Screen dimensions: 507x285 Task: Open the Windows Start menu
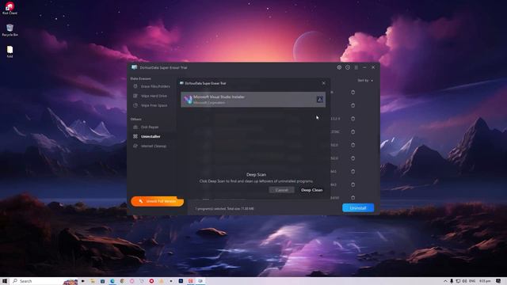(x=5, y=281)
